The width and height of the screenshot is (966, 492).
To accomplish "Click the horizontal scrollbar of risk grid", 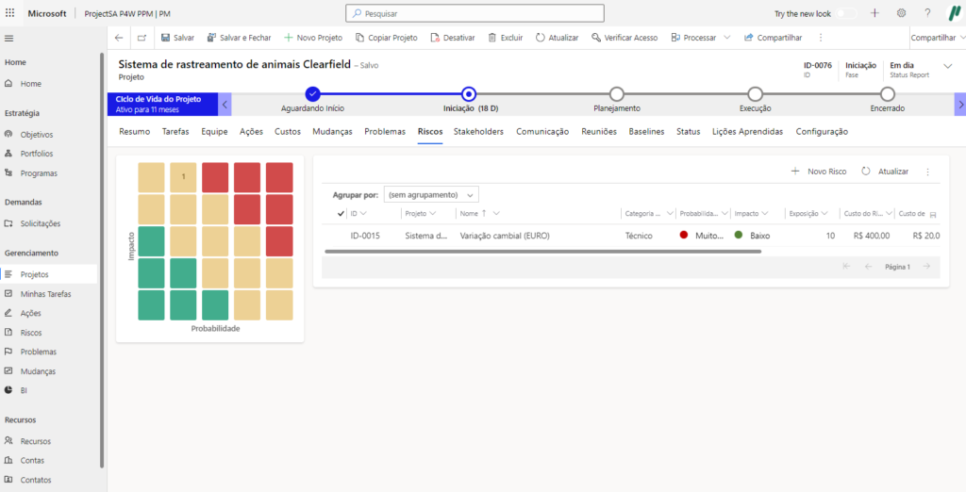I will 542,252.
